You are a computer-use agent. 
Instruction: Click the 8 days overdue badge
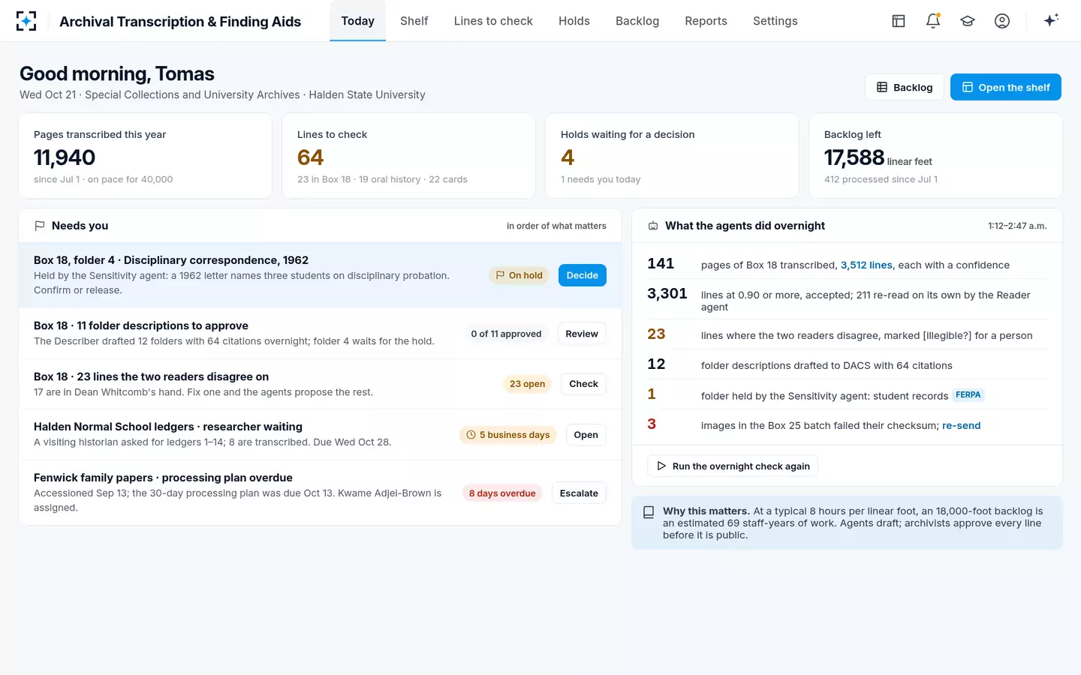click(x=502, y=493)
